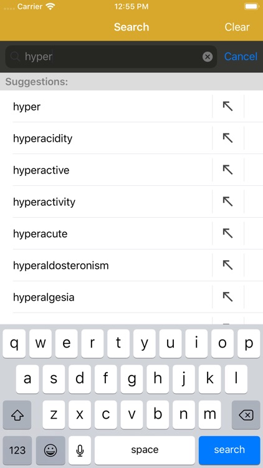Tap Clear in the top bar
Screen dimensions: 263x468
point(237,27)
